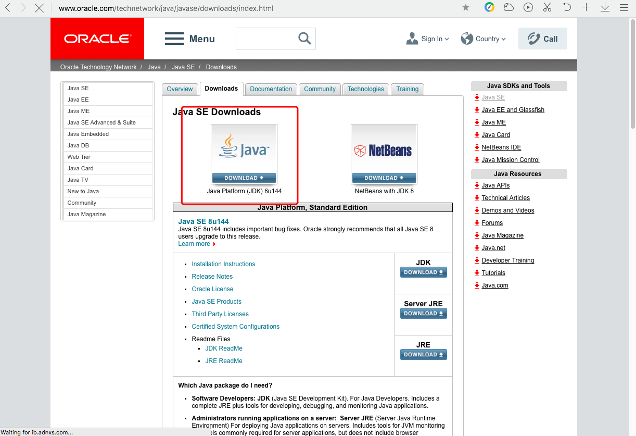Click the curved undo arrow toolbar icon

tap(567, 7)
